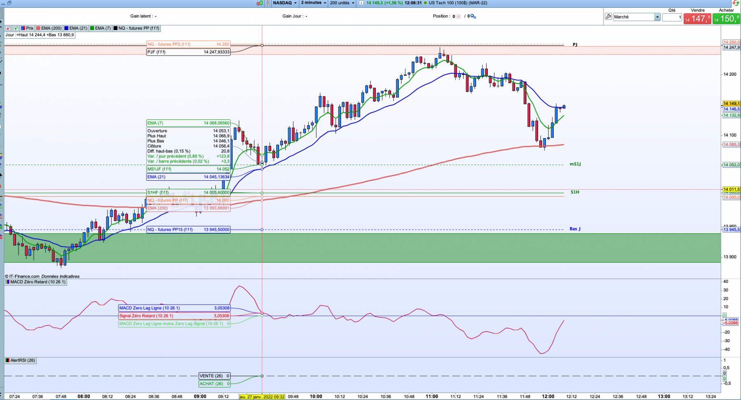The width and height of the screenshot is (741, 400).
Task: Click the mS1J level label
Action: click(575, 164)
